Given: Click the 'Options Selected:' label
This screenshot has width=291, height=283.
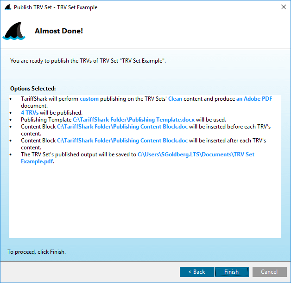Looking at the screenshot, I should (x=33, y=89).
